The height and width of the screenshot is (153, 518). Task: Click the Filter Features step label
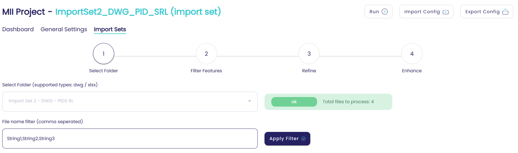point(206,71)
